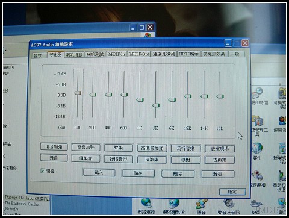The height and width of the screenshot is (218, 289).
Task: Click the 100 Hz equalizer slider handle
Action: (78, 93)
